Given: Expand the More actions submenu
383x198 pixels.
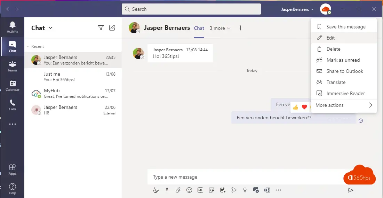Looking at the screenshot, I should [344, 105].
